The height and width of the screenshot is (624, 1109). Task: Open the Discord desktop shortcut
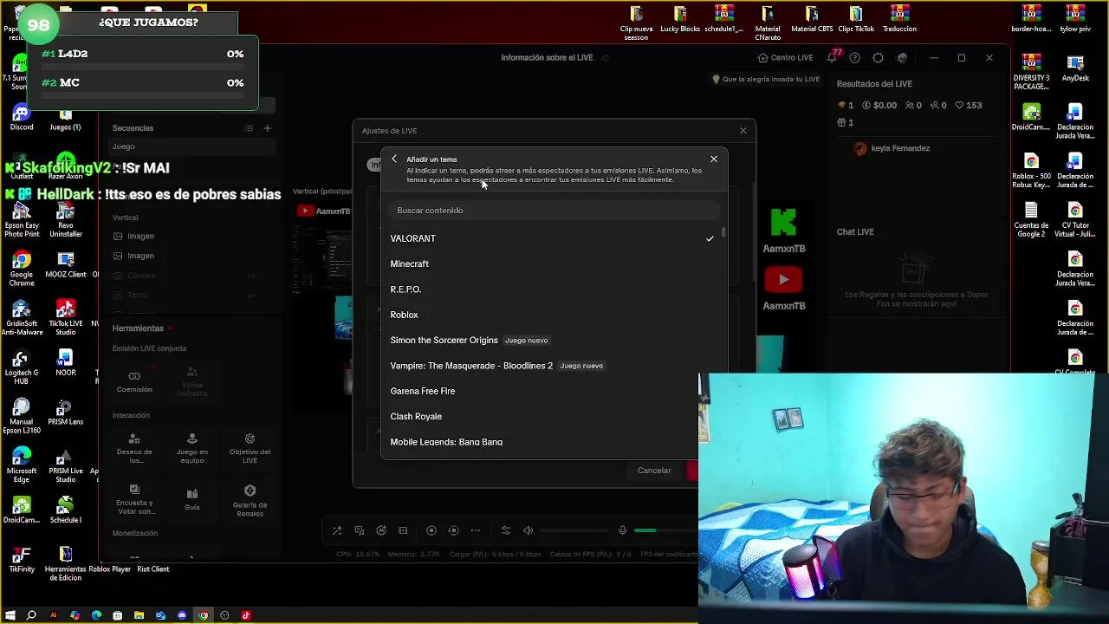(22, 116)
